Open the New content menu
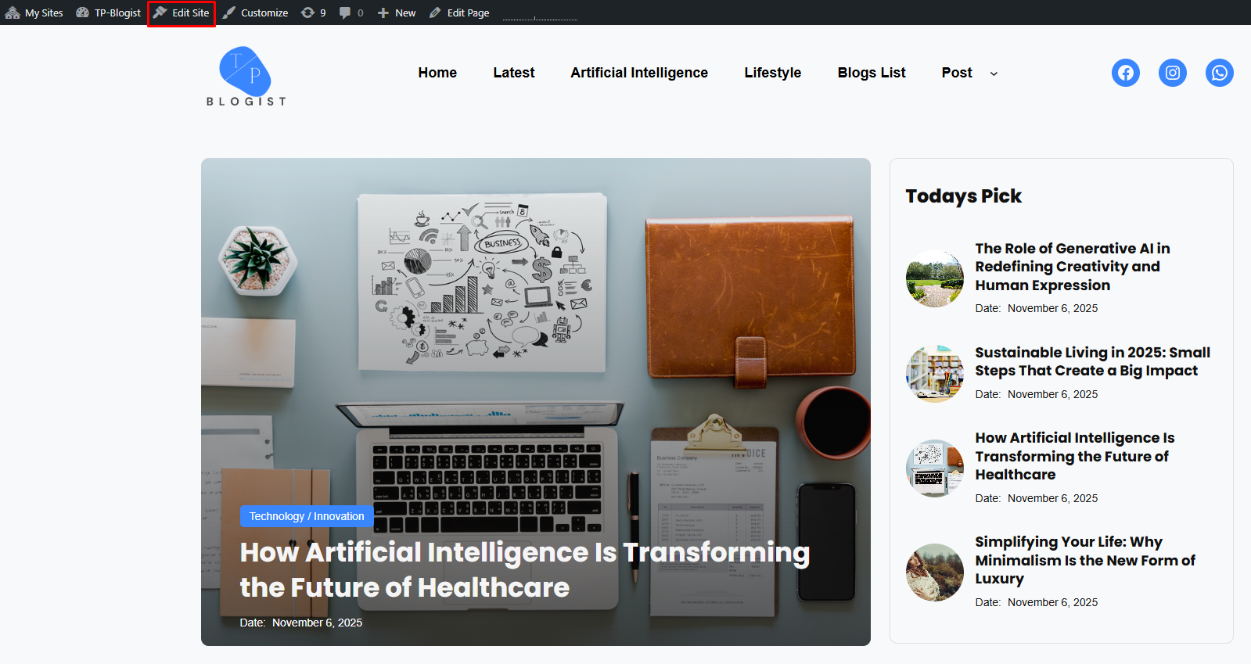Viewport: 1251px width, 664px height. [397, 13]
